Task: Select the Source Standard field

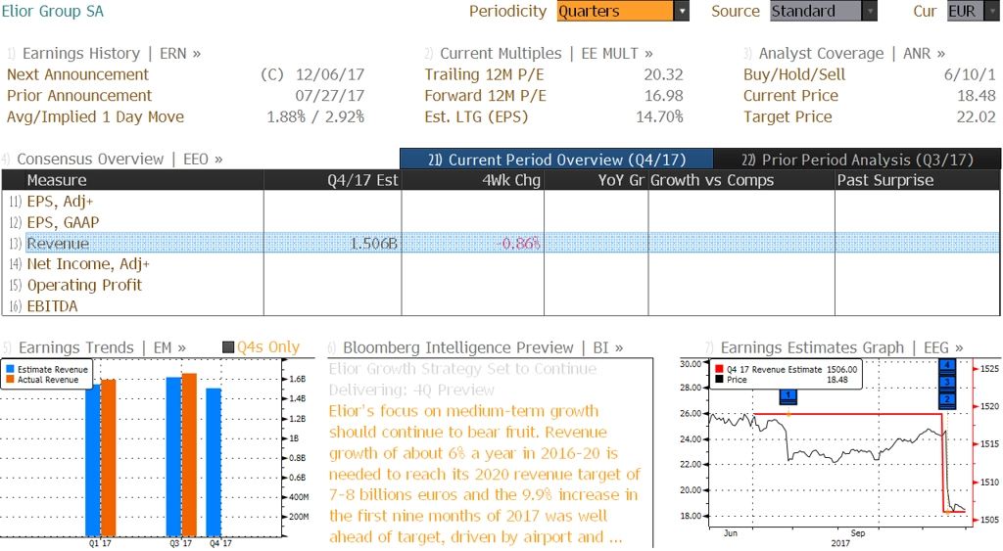Action: pos(816,11)
